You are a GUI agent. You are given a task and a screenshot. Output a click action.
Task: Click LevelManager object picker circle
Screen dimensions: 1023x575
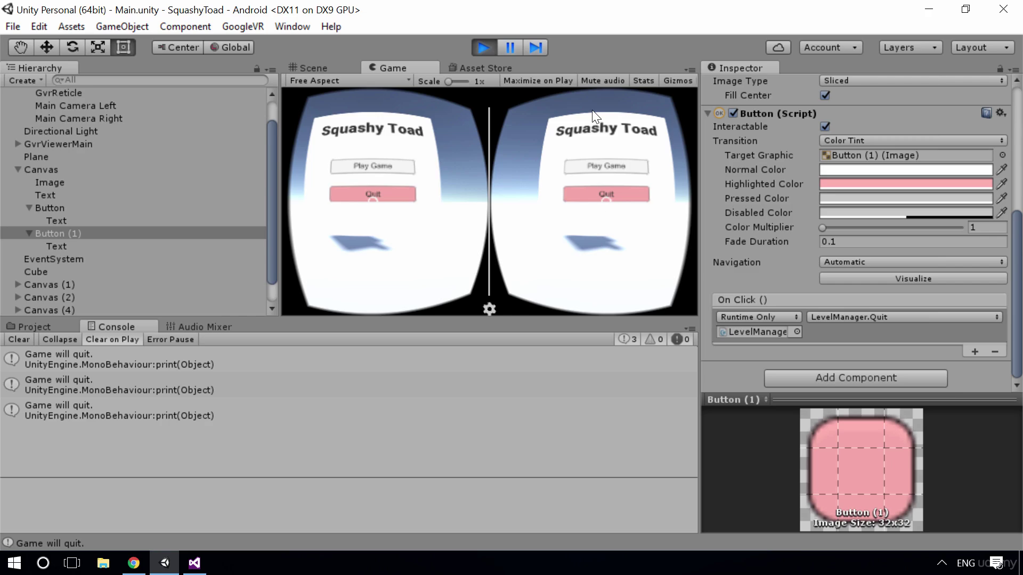click(x=797, y=332)
